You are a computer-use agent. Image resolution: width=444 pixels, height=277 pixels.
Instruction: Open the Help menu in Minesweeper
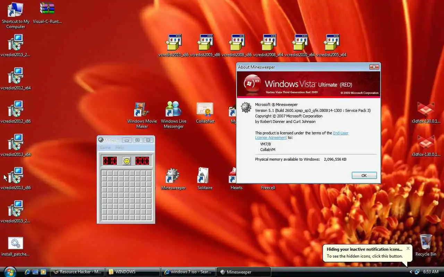click(120, 148)
